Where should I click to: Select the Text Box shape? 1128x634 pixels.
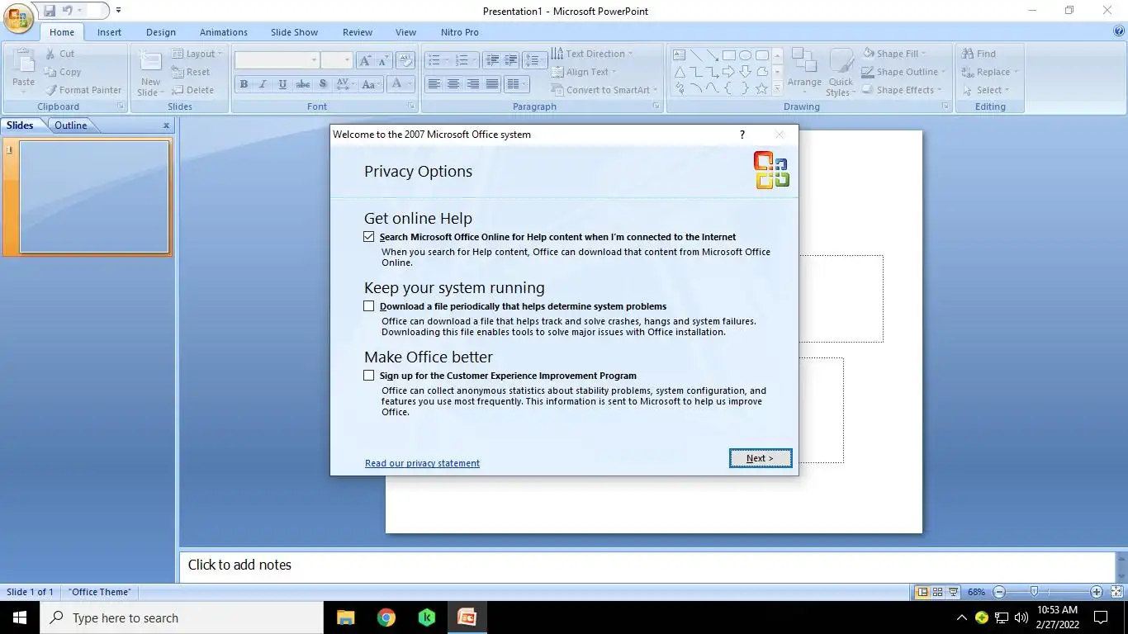[x=680, y=55]
